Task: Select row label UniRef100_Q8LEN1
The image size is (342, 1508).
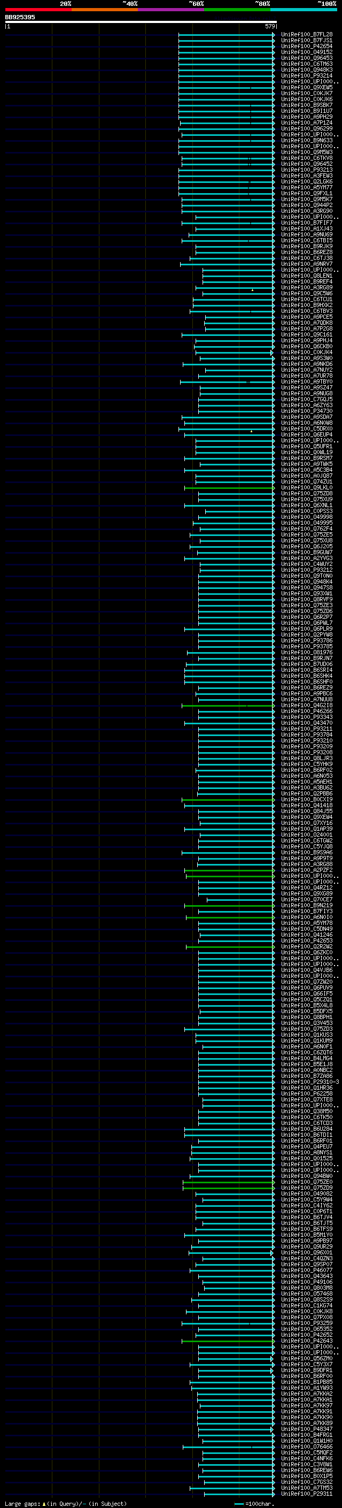Action: click(x=306, y=275)
